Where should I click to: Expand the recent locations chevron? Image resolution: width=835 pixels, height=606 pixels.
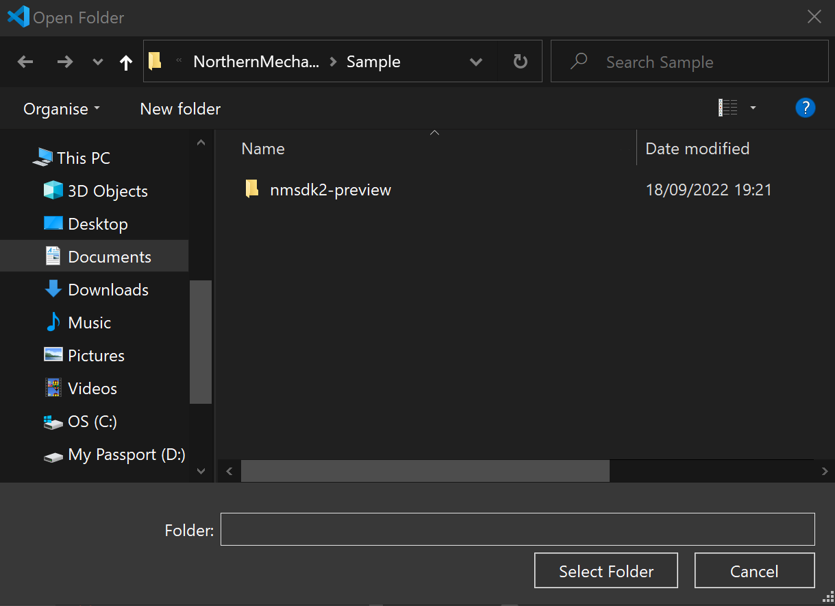tap(97, 61)
